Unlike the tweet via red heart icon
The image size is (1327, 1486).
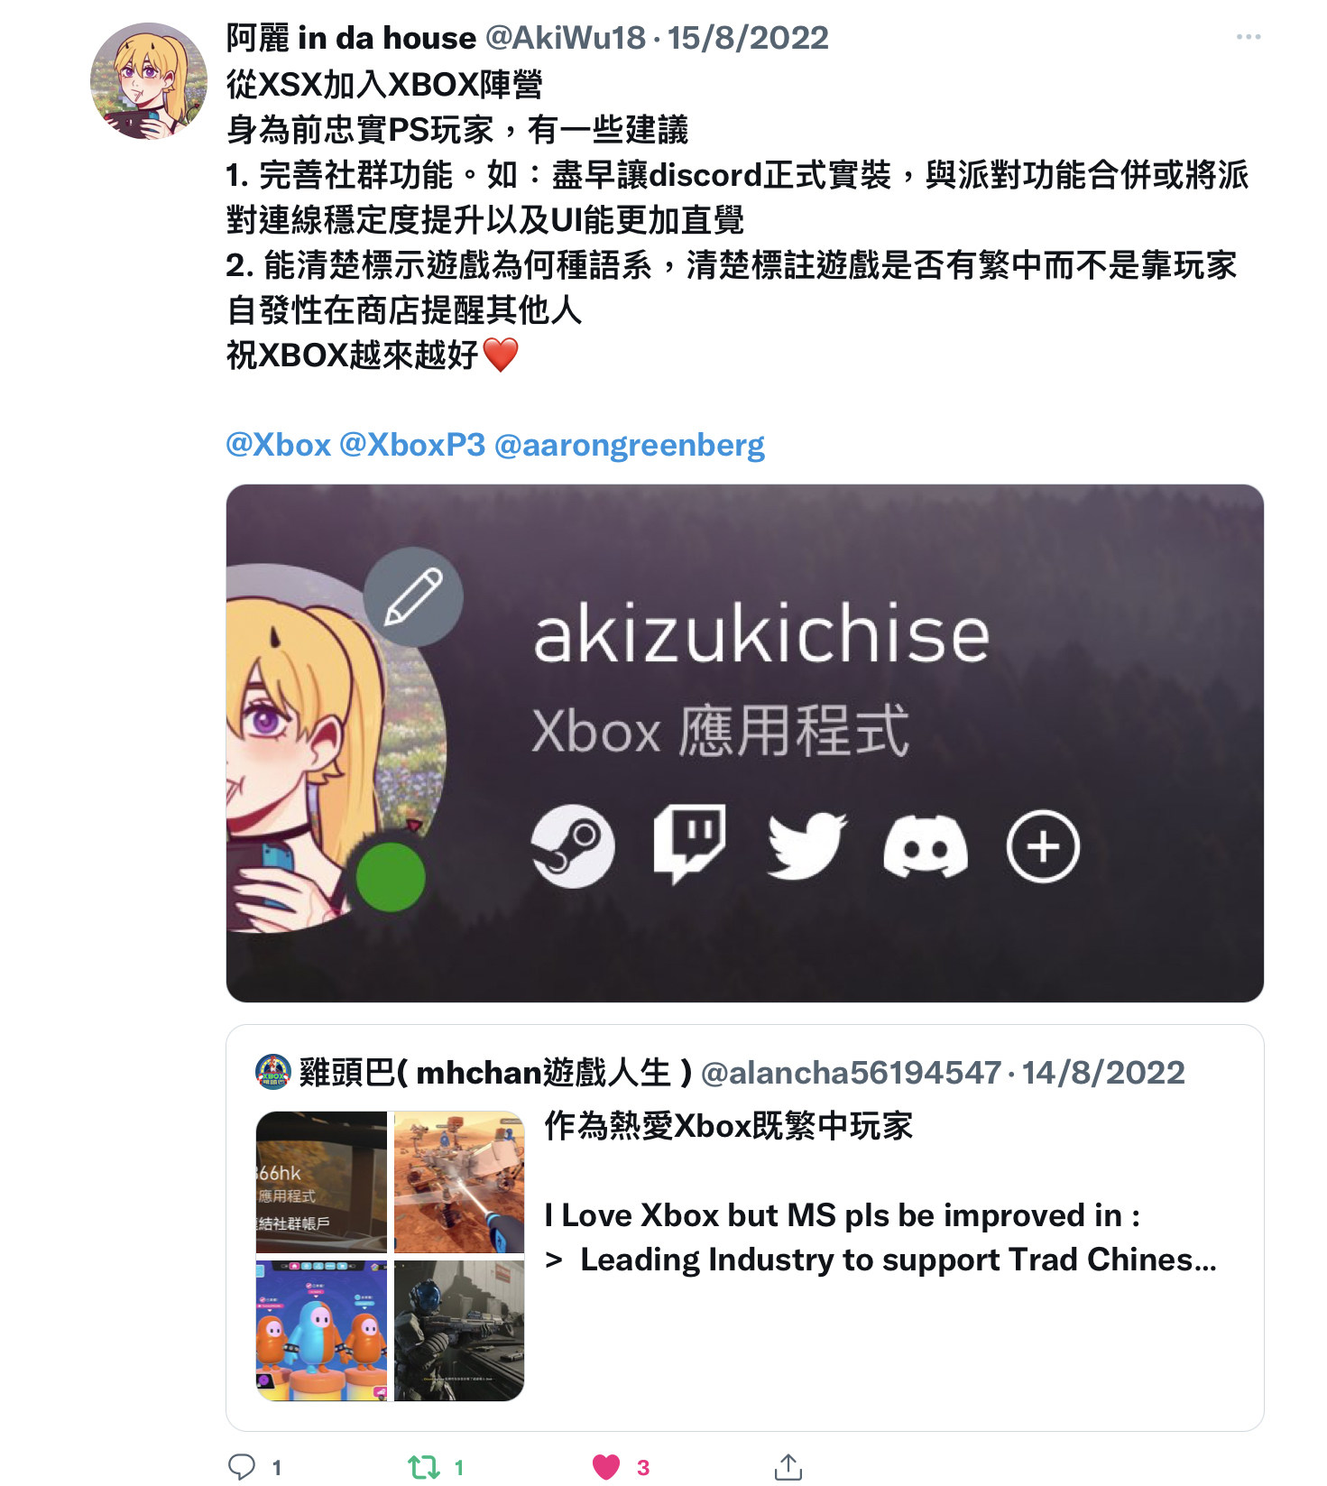(x=606, y=1467)
